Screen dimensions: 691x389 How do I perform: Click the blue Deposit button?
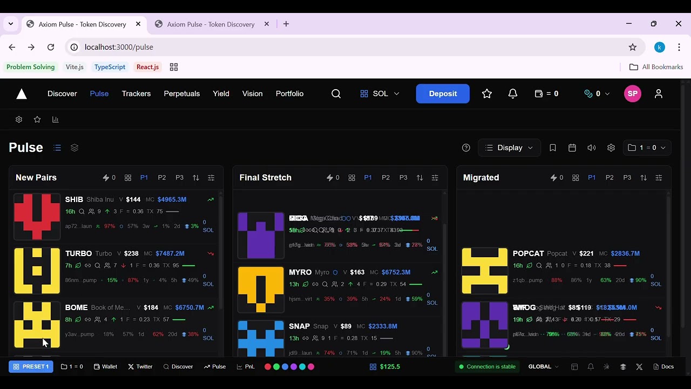pyautogui.click(x=443, y=94)
